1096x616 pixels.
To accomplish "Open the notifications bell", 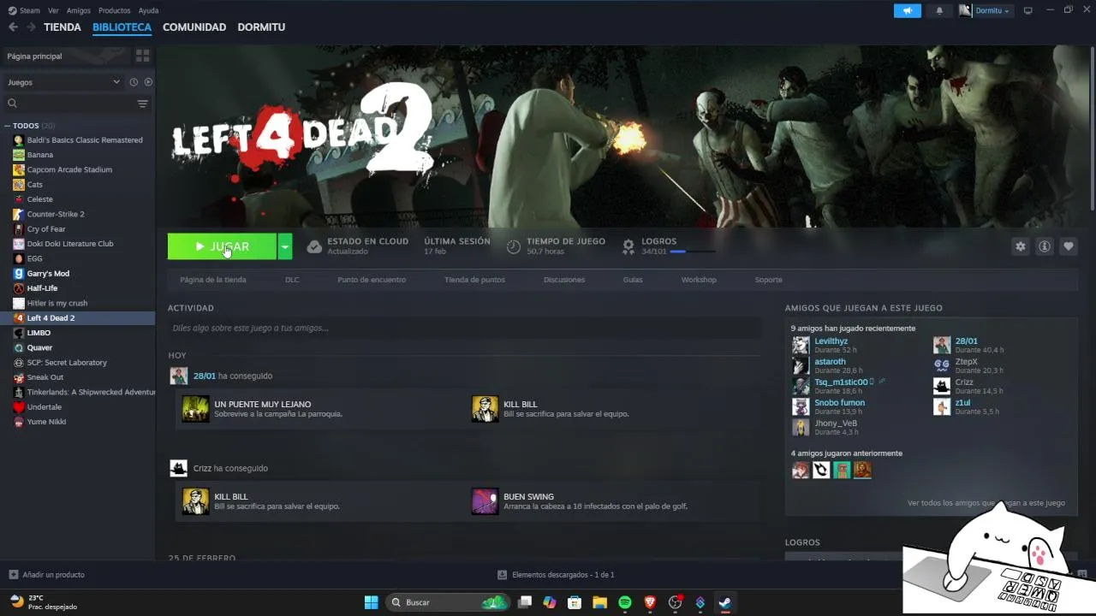I will [x=939, y=10].
